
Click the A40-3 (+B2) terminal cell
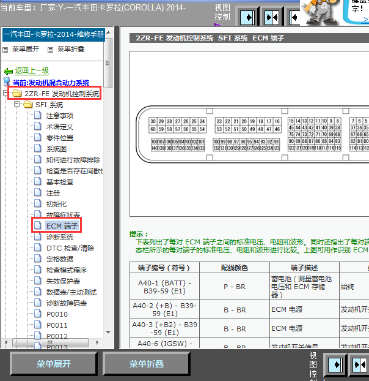pos(164,328)
